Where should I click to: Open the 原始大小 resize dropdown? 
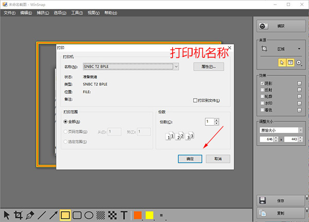click(301, 130)
